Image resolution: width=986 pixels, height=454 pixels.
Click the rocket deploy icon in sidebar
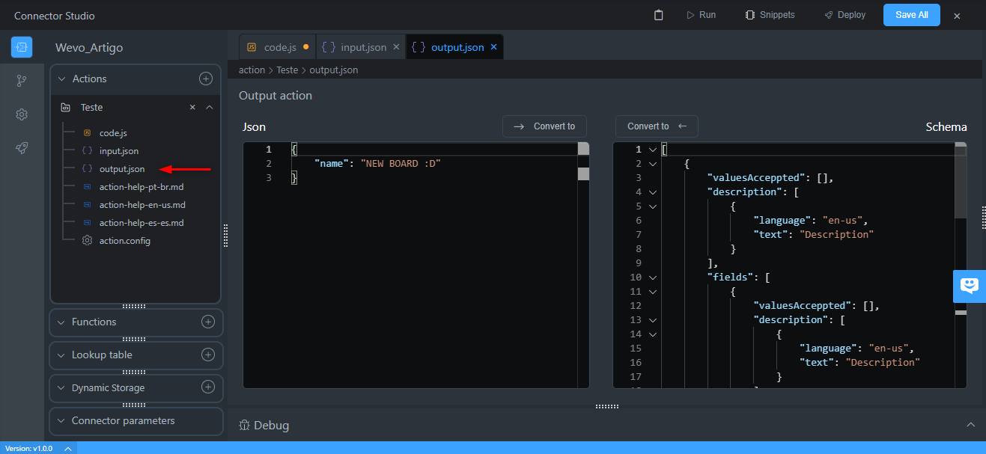point(22,148)
